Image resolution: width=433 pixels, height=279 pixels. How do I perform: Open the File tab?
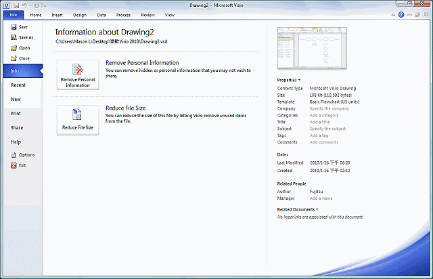tap(14, 15)
